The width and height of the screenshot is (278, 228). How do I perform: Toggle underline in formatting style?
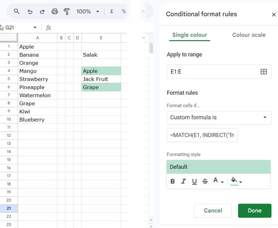(x=194, y=181)
